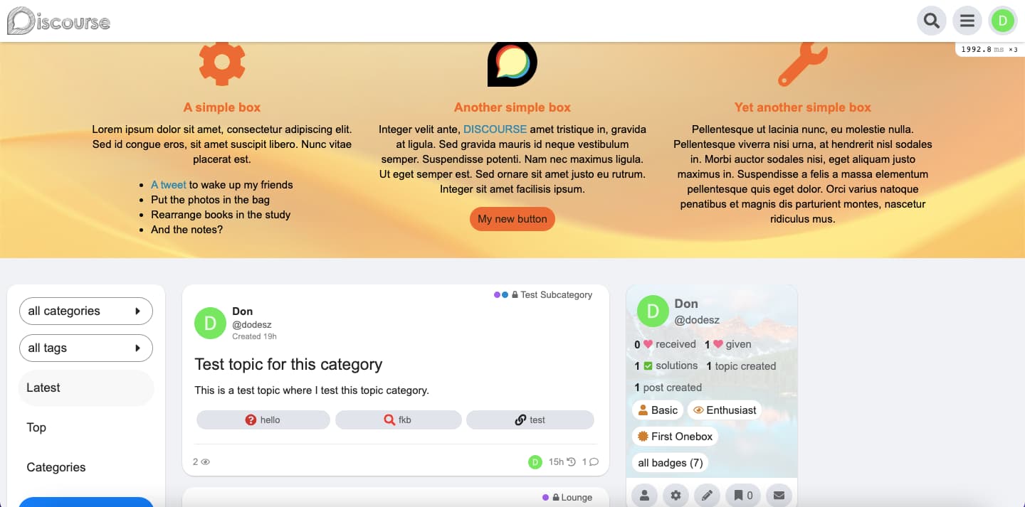Go to the Categories navigation item
Viewport: 1025px width, 507px height.
point(86,467)
